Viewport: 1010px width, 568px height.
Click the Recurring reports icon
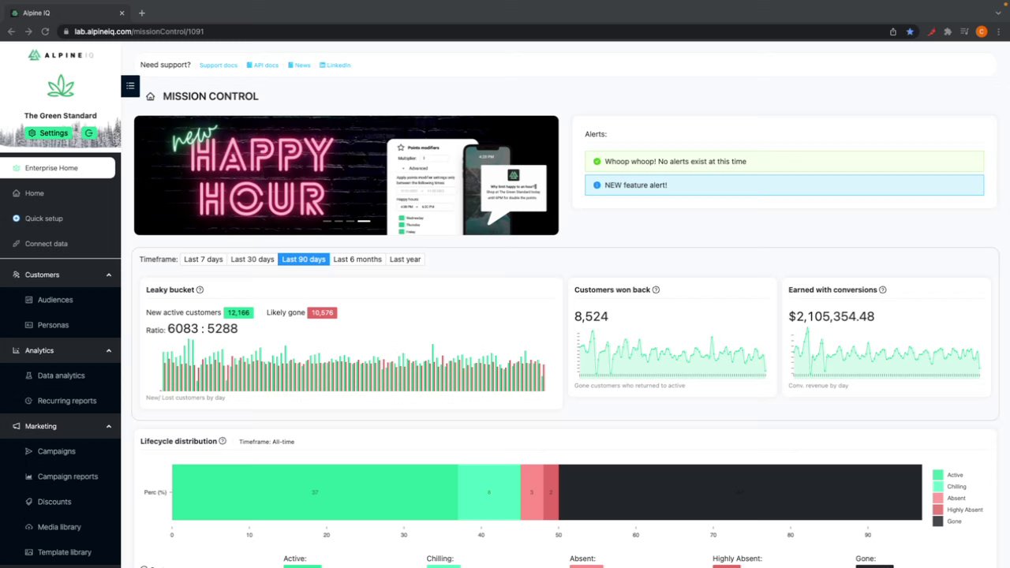[29, 401]
